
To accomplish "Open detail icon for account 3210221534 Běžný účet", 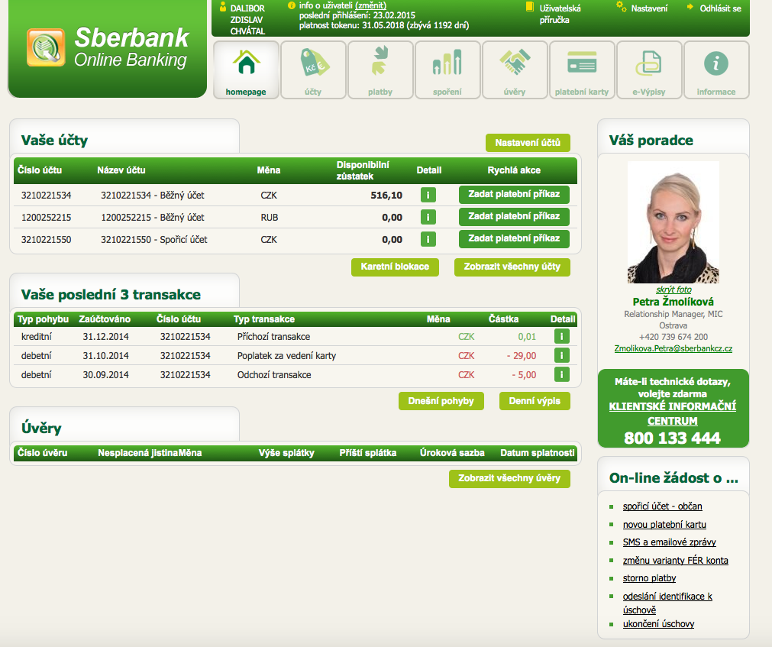I will pos(428,195).
